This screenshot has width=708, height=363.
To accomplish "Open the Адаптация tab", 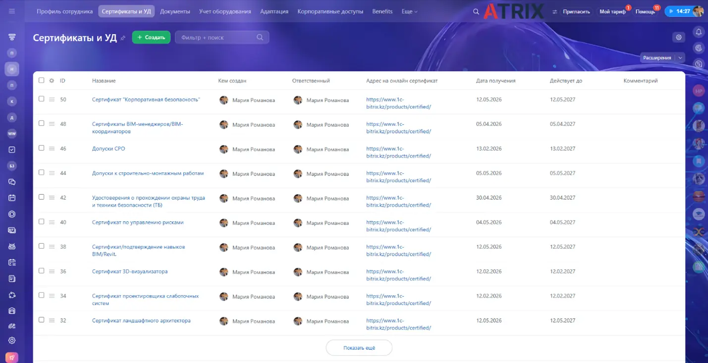I will (x=274, y=11).
